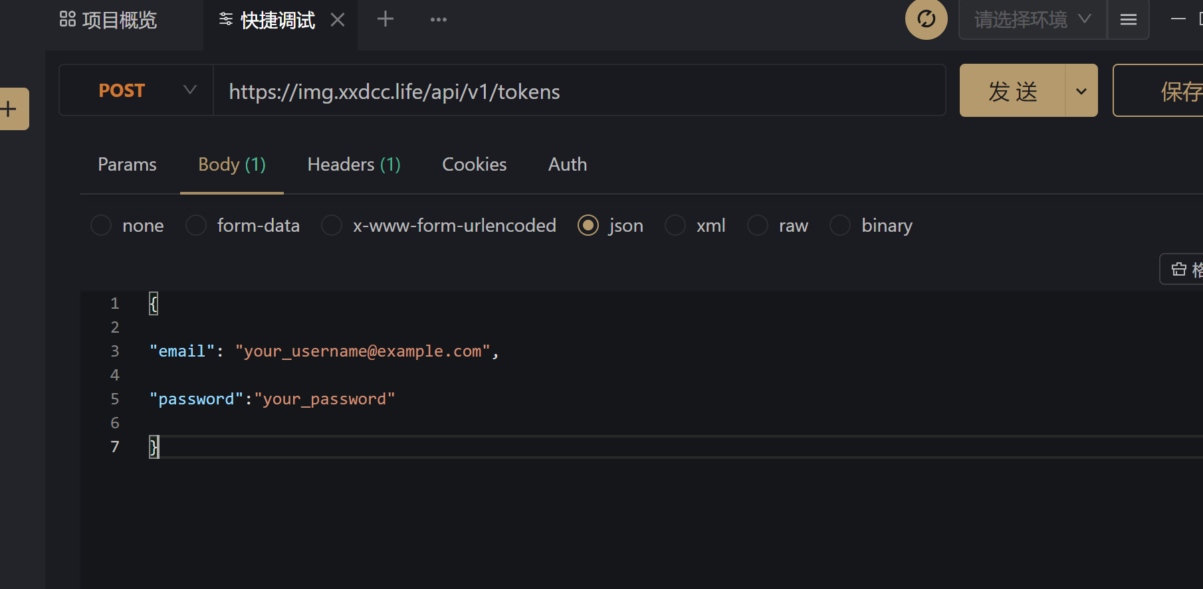Select the none body type radio
The height and width of the screenshot is (589, 1203).
(x=101, y=225)
